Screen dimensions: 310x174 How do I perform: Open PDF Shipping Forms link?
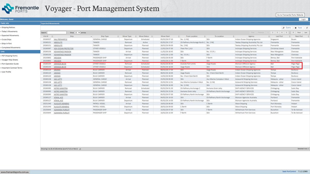tap(9, 56)
